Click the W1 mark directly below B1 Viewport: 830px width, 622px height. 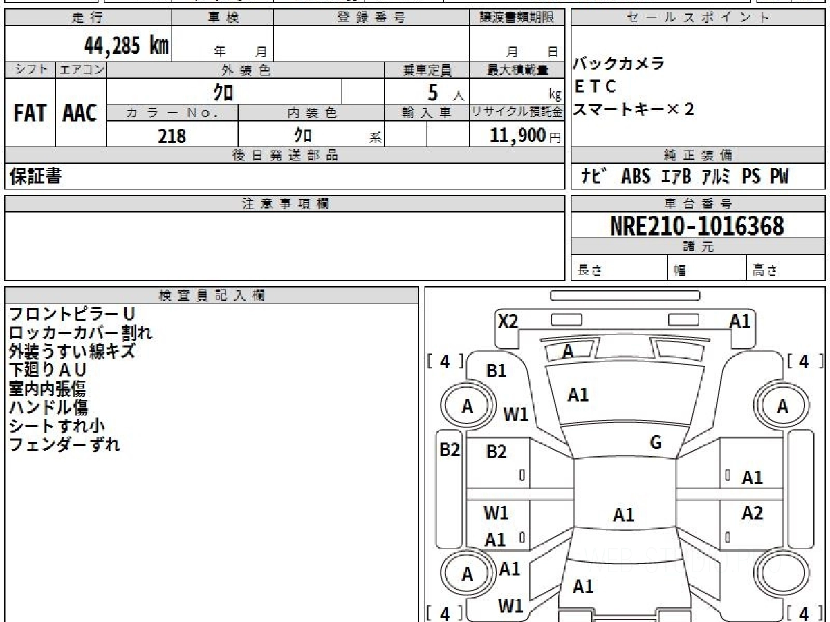[515, 415]
